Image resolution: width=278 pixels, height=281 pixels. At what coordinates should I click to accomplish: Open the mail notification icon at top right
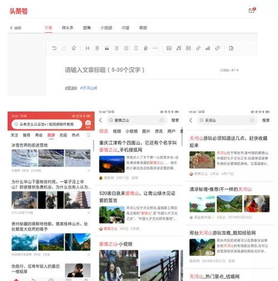click(252, 10)
